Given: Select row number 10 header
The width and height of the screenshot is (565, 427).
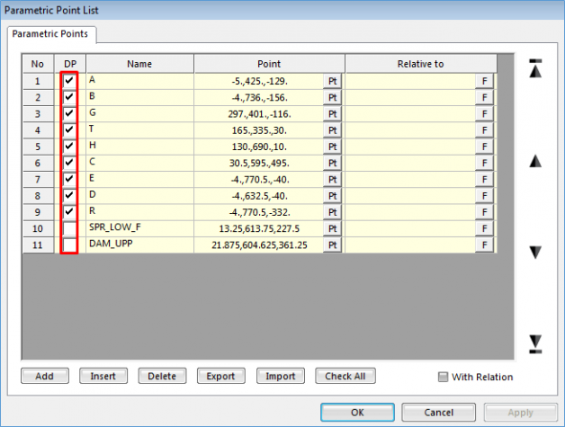Looking at the screenshot, I should 38,228.
